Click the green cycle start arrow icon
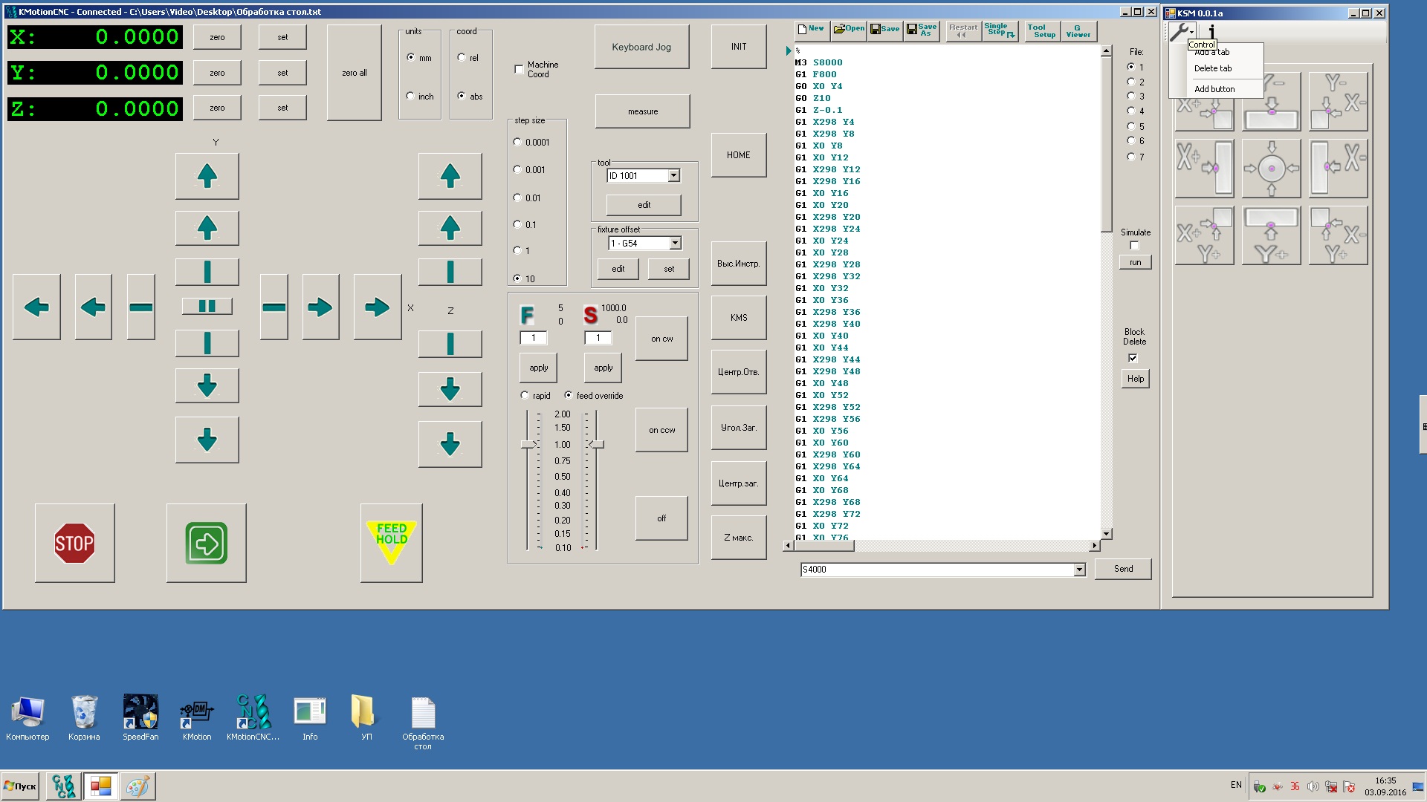 [x=207, y=543]
